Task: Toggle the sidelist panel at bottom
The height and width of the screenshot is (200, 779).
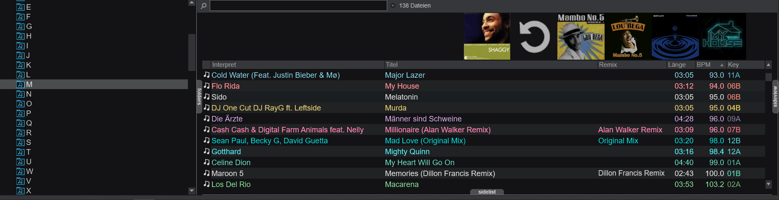Action: pos(487,192)
